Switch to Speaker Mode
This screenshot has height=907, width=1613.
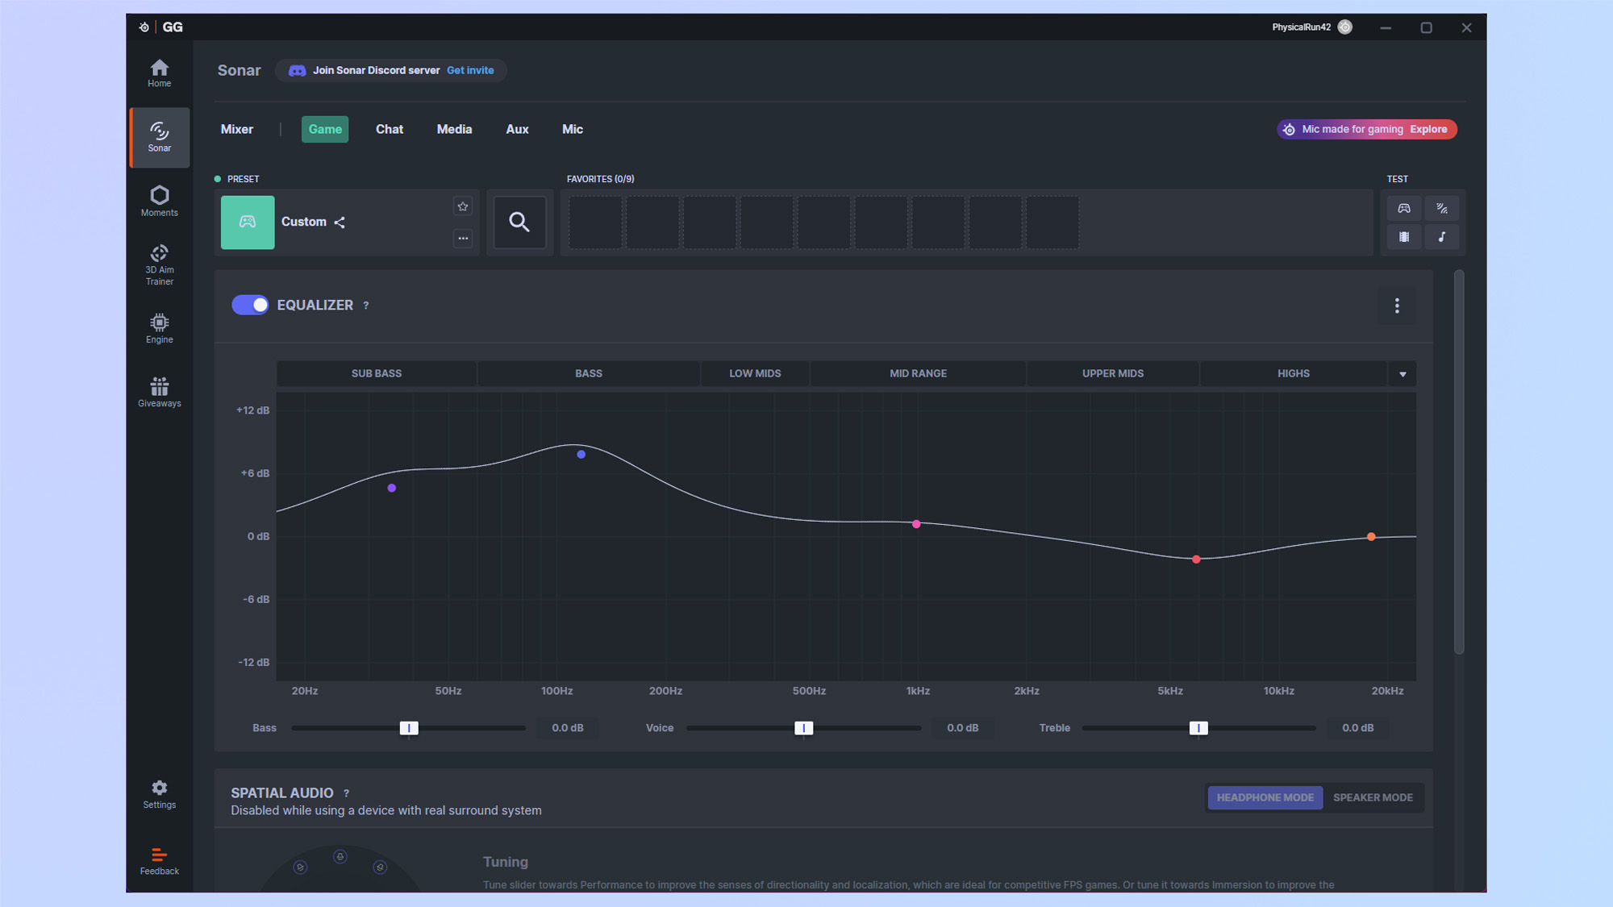pos(1373,797)
